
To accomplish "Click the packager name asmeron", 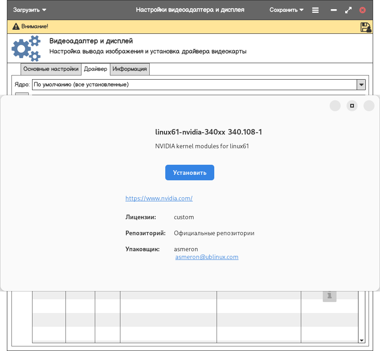I will [x=186, y=249].
